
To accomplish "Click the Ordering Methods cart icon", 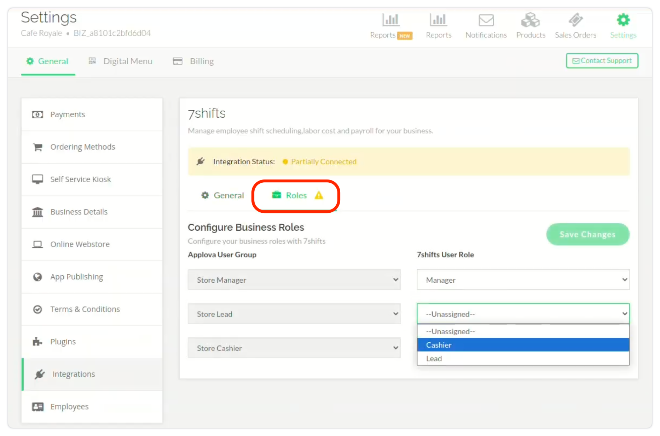I will point(37,147).
